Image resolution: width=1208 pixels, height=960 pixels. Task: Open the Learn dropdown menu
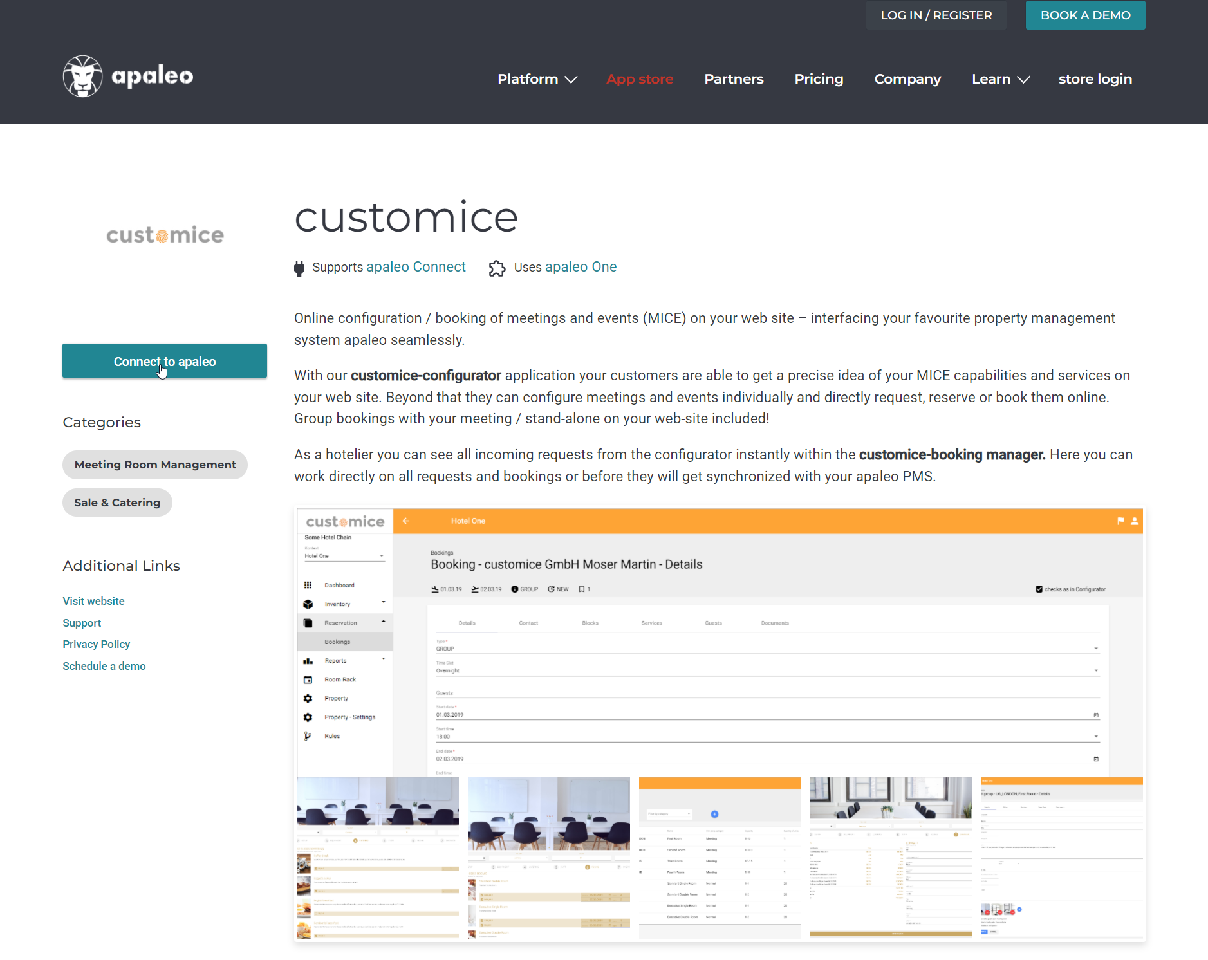pyautogui.click(x=1001, y=79)
